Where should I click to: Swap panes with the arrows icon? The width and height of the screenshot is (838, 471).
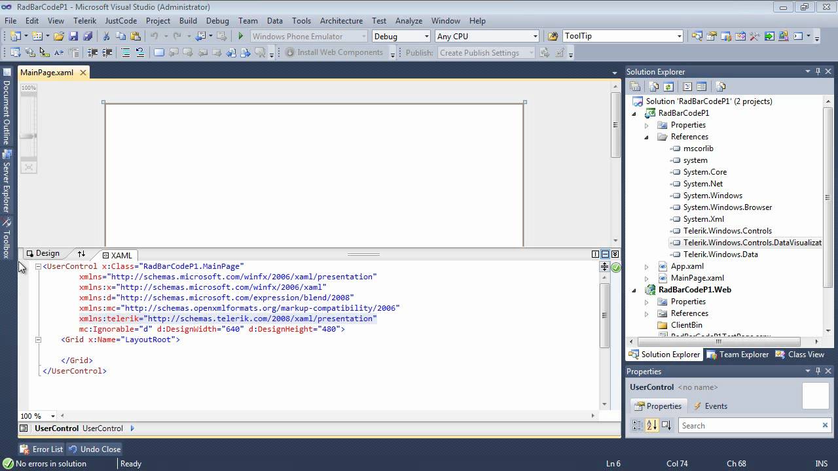[81, 254]
